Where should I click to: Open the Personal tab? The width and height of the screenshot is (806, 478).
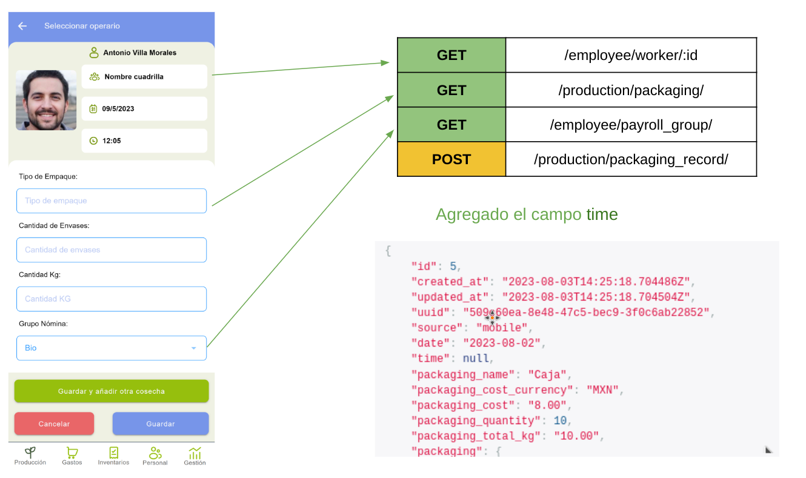[x=155, y=456]
